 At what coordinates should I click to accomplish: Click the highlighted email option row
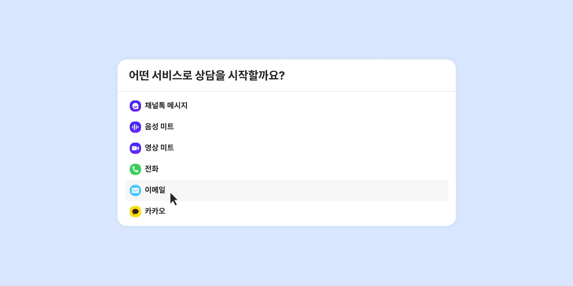(x=286, y=190)
